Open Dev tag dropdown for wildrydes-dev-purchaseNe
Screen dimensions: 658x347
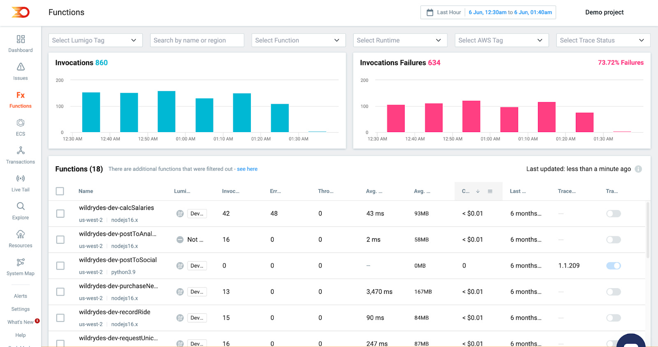pos(197,292)
